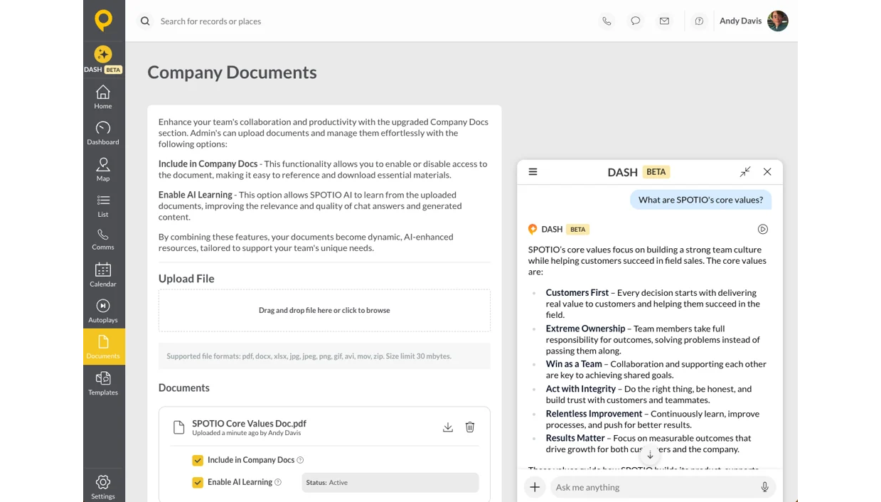Click Status: Active field

click(390, 482)
